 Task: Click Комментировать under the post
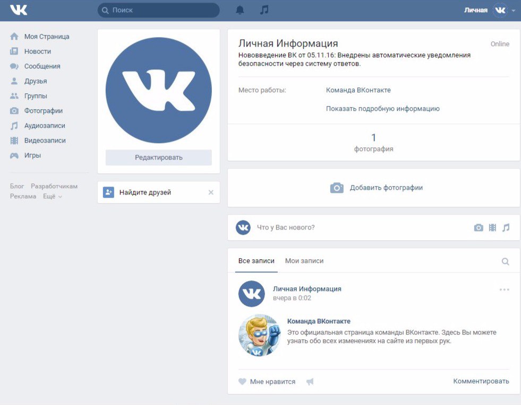coord(481,381)
